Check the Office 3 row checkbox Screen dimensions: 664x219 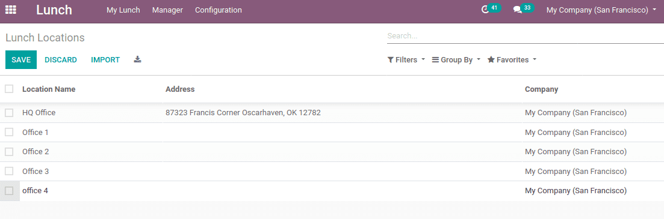click(9, 171)
